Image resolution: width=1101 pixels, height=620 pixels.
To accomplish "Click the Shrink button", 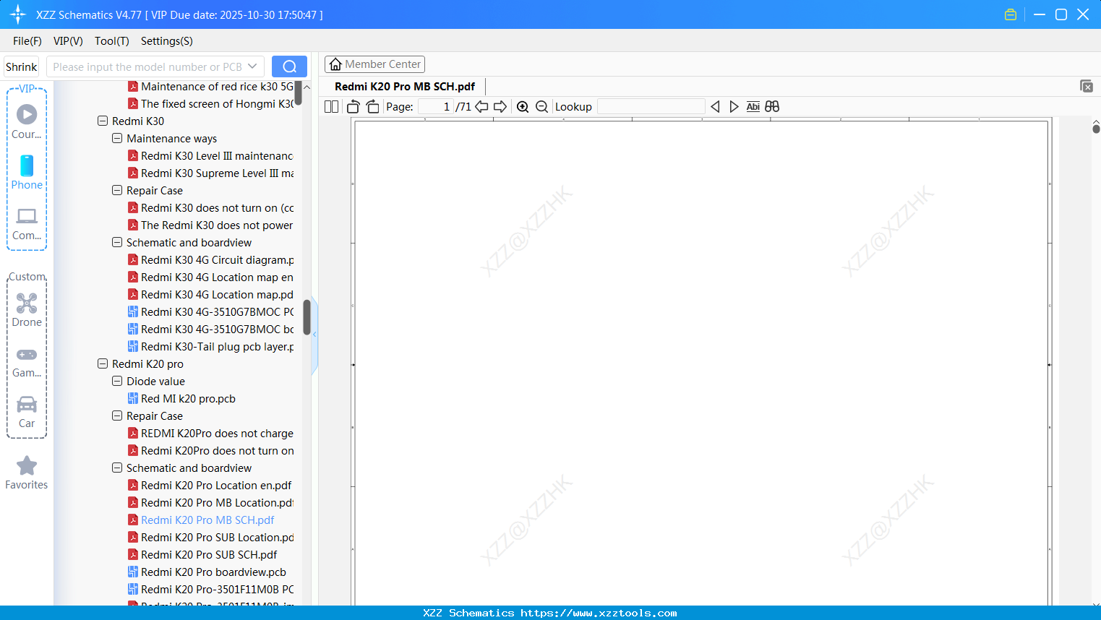I will tap(22, 66).
